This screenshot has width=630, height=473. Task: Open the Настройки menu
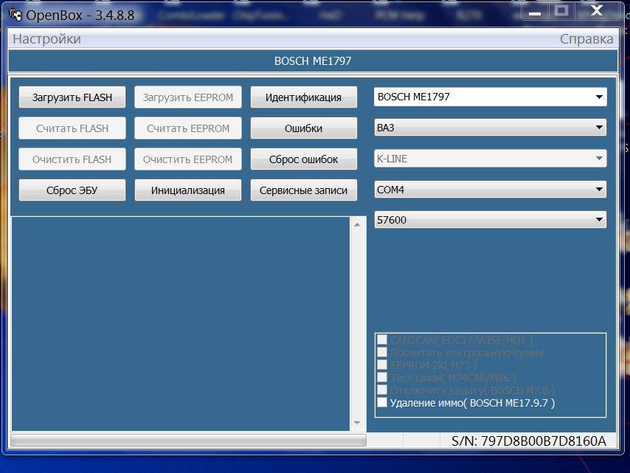tap(46, 39)
